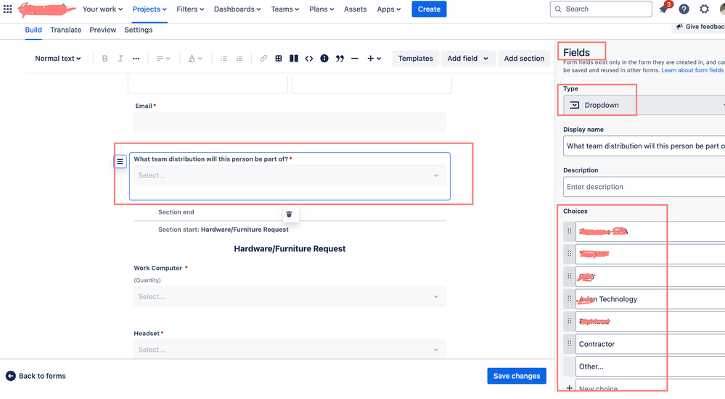Switch to the Settings tab
The image size is (725, 399).
pyautogui.click(x=138, y=30)
